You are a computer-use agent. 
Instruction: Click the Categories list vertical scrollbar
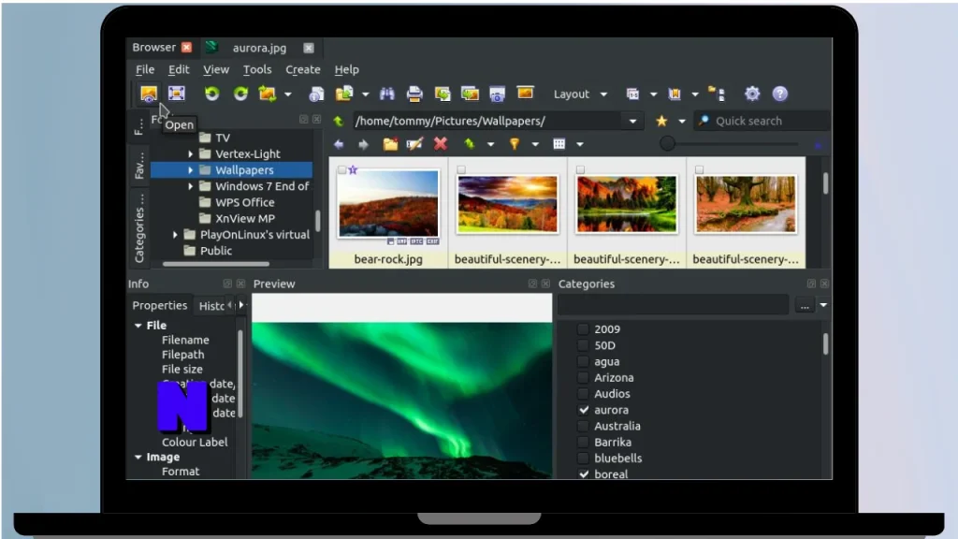pyautogui.click(x=825, y=344)
